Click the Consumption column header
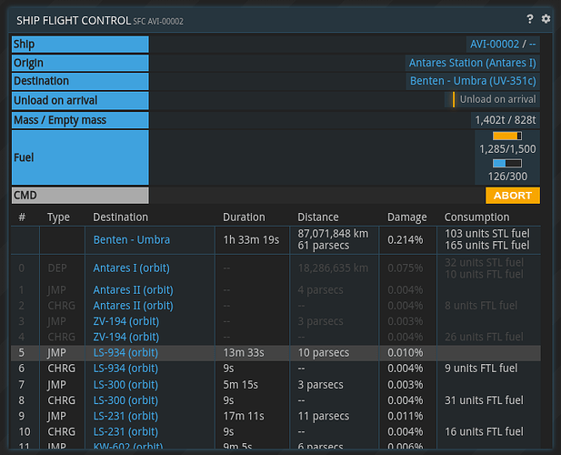The height and width of the screenshot is (455, 561). tap(476, 217)
